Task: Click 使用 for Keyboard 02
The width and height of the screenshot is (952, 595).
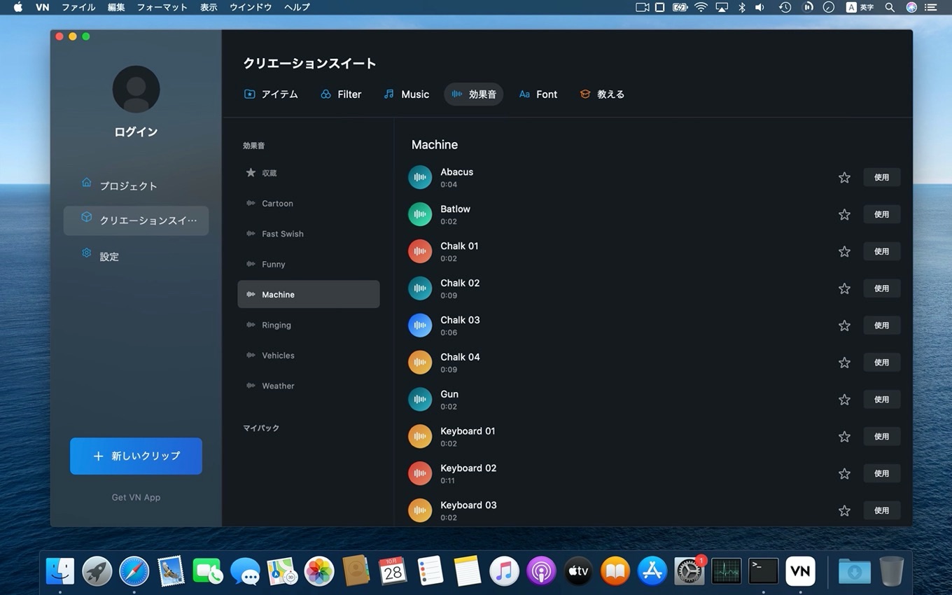Action: pos(881,474)
